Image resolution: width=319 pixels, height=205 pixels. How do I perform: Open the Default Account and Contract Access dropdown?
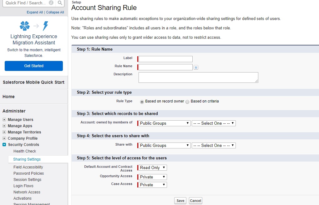(152, 167)
